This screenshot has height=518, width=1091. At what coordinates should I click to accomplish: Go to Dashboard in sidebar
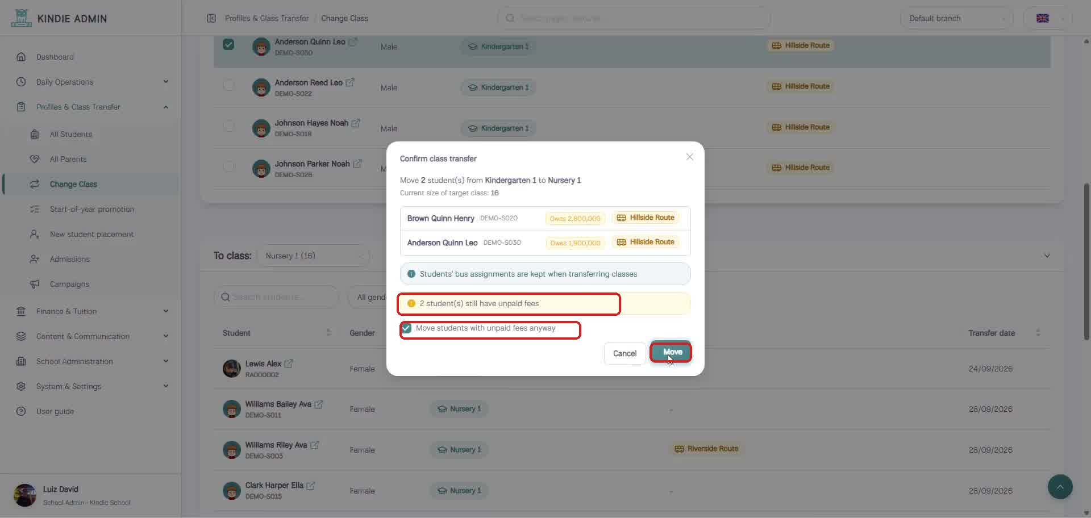(91, 57)
